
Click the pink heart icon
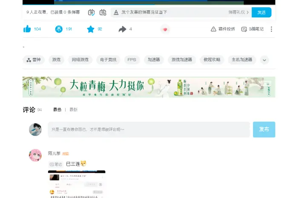165,29
